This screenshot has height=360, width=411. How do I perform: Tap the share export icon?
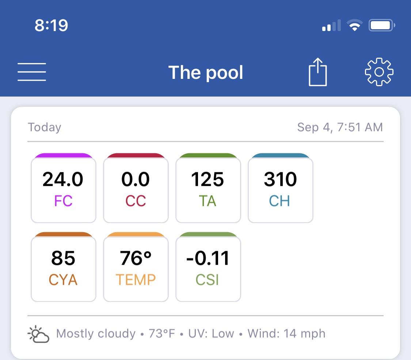318,72
